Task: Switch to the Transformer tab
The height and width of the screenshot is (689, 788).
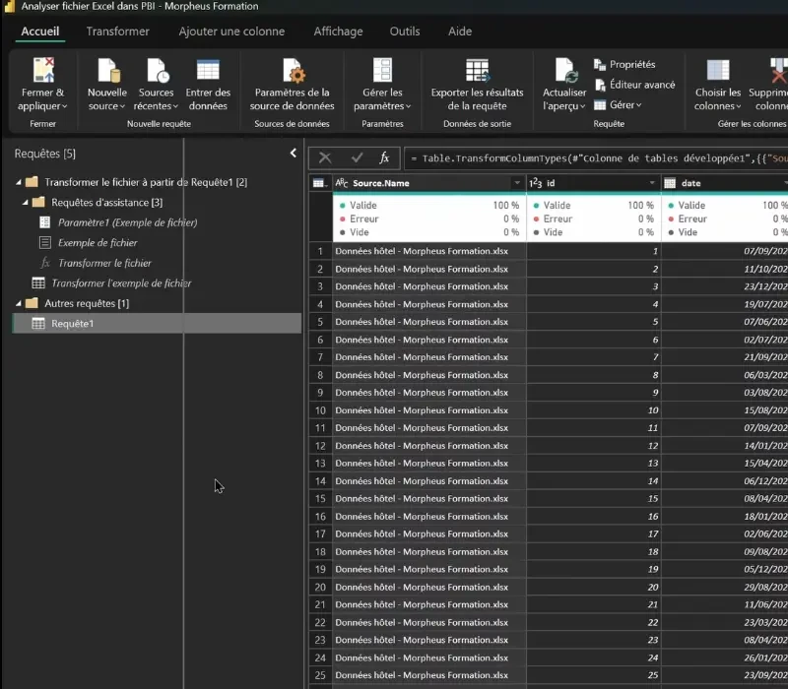Action: point(117,31)
